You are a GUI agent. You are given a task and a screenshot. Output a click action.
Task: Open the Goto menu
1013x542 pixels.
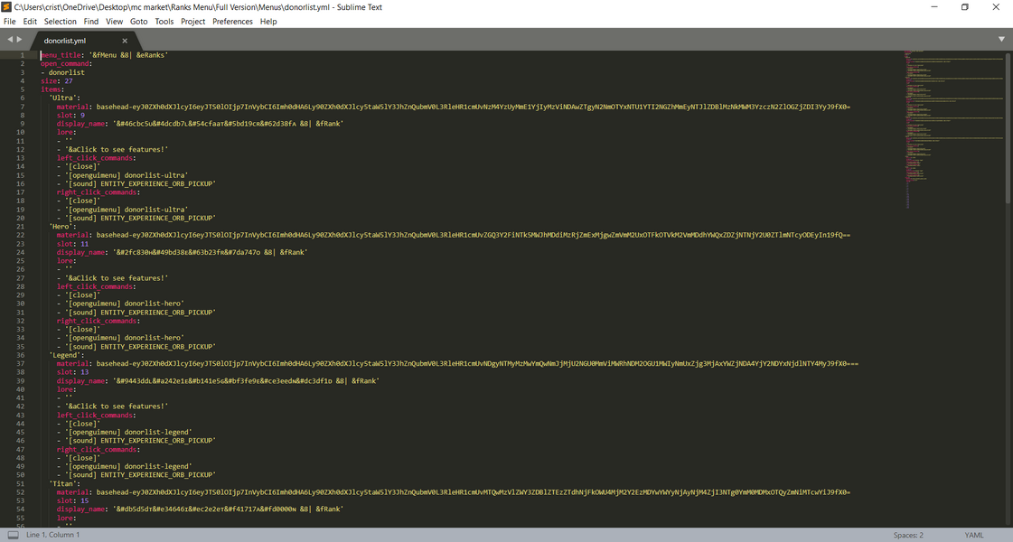tap(139, 22)
